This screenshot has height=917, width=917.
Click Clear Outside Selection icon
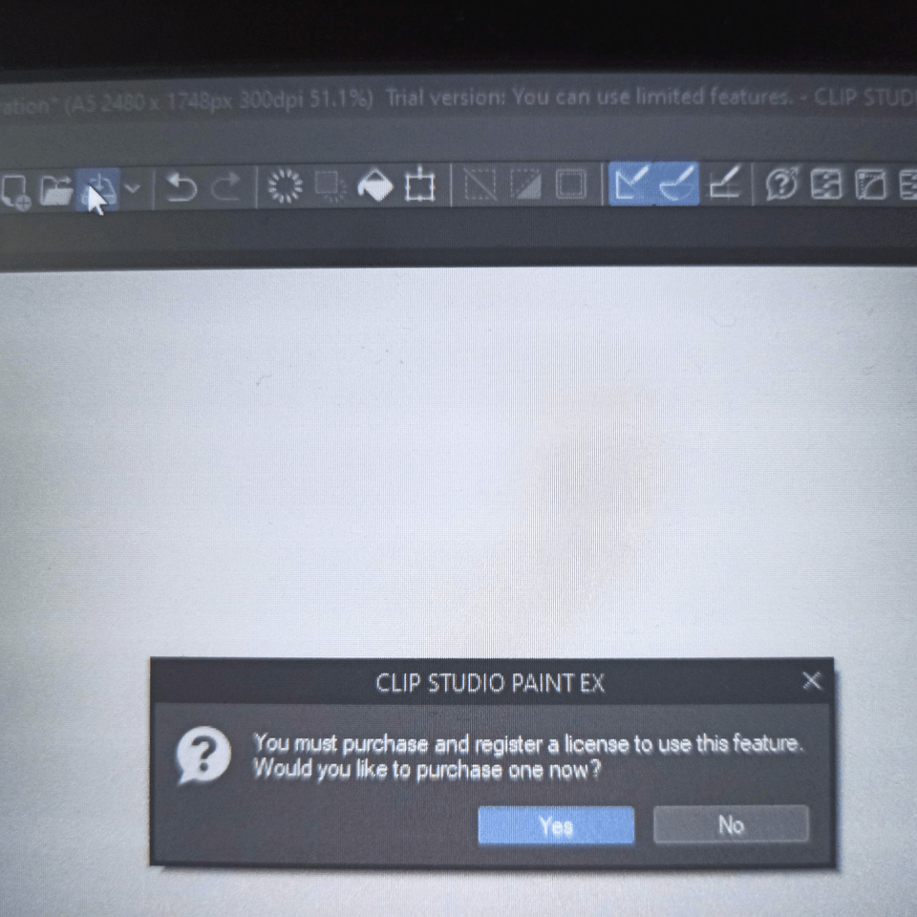pyautogui.click(x=331, y=186)
